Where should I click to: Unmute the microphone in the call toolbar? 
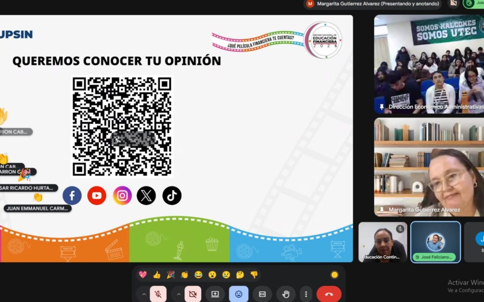[x=158, y=294]
